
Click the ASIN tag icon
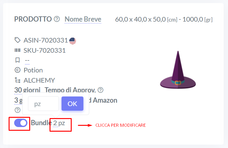click(x=18, y=40)
